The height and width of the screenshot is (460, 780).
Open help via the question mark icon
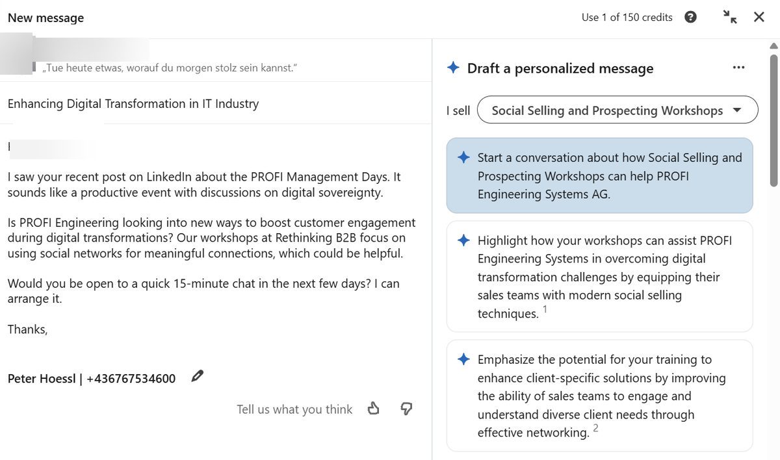click(x=690, y=17)
